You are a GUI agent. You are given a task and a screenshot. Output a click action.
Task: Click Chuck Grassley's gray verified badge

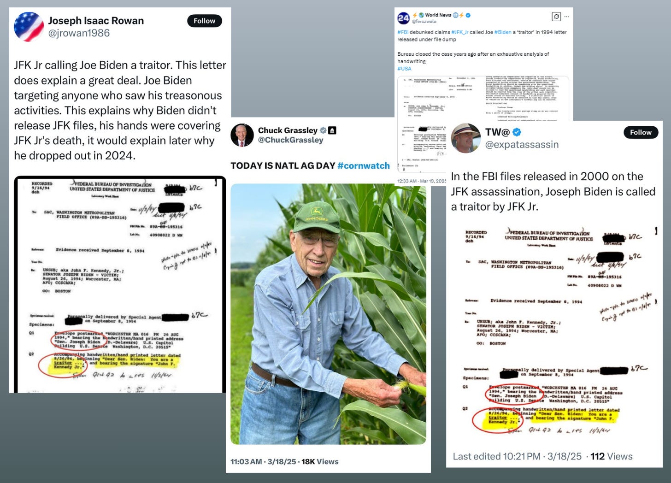tap(323, 130)
